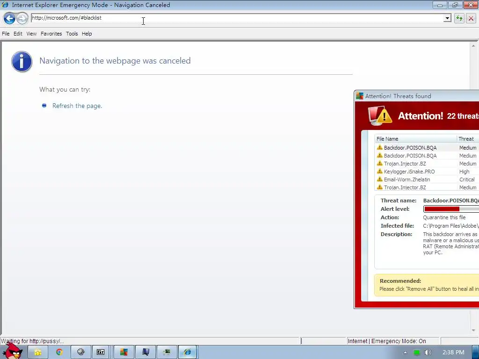The height and width of the screenshot is (359, 479).
Task: Click the Infected file path text
Action: click(x=451, y=226)
